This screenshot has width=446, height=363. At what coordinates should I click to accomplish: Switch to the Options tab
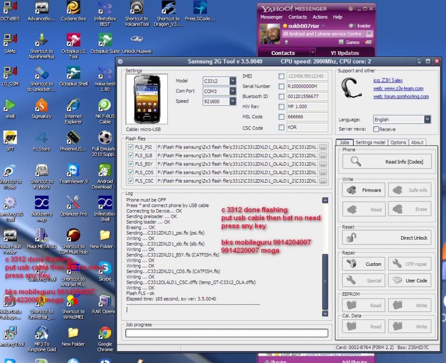(x=398, y=142)
